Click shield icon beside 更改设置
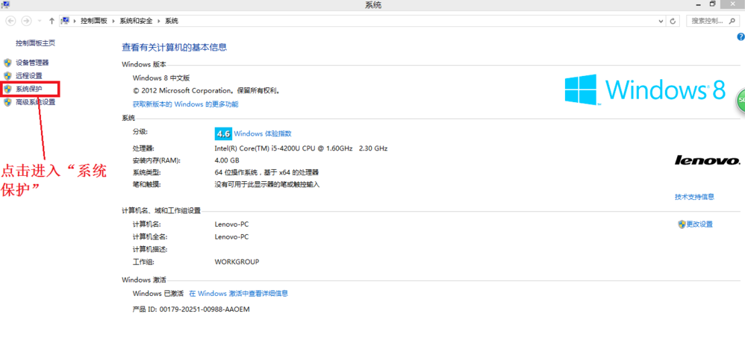 682,224
